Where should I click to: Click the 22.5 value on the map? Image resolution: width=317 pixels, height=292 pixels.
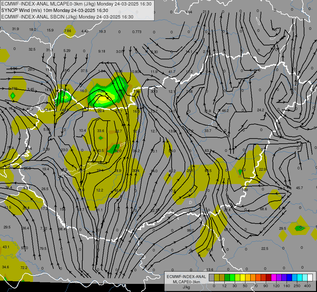(x=265, y=249)
